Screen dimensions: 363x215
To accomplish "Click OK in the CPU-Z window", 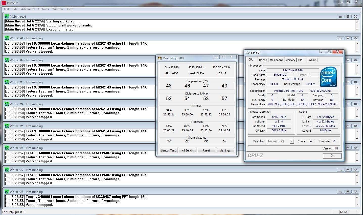I will 332,156.
